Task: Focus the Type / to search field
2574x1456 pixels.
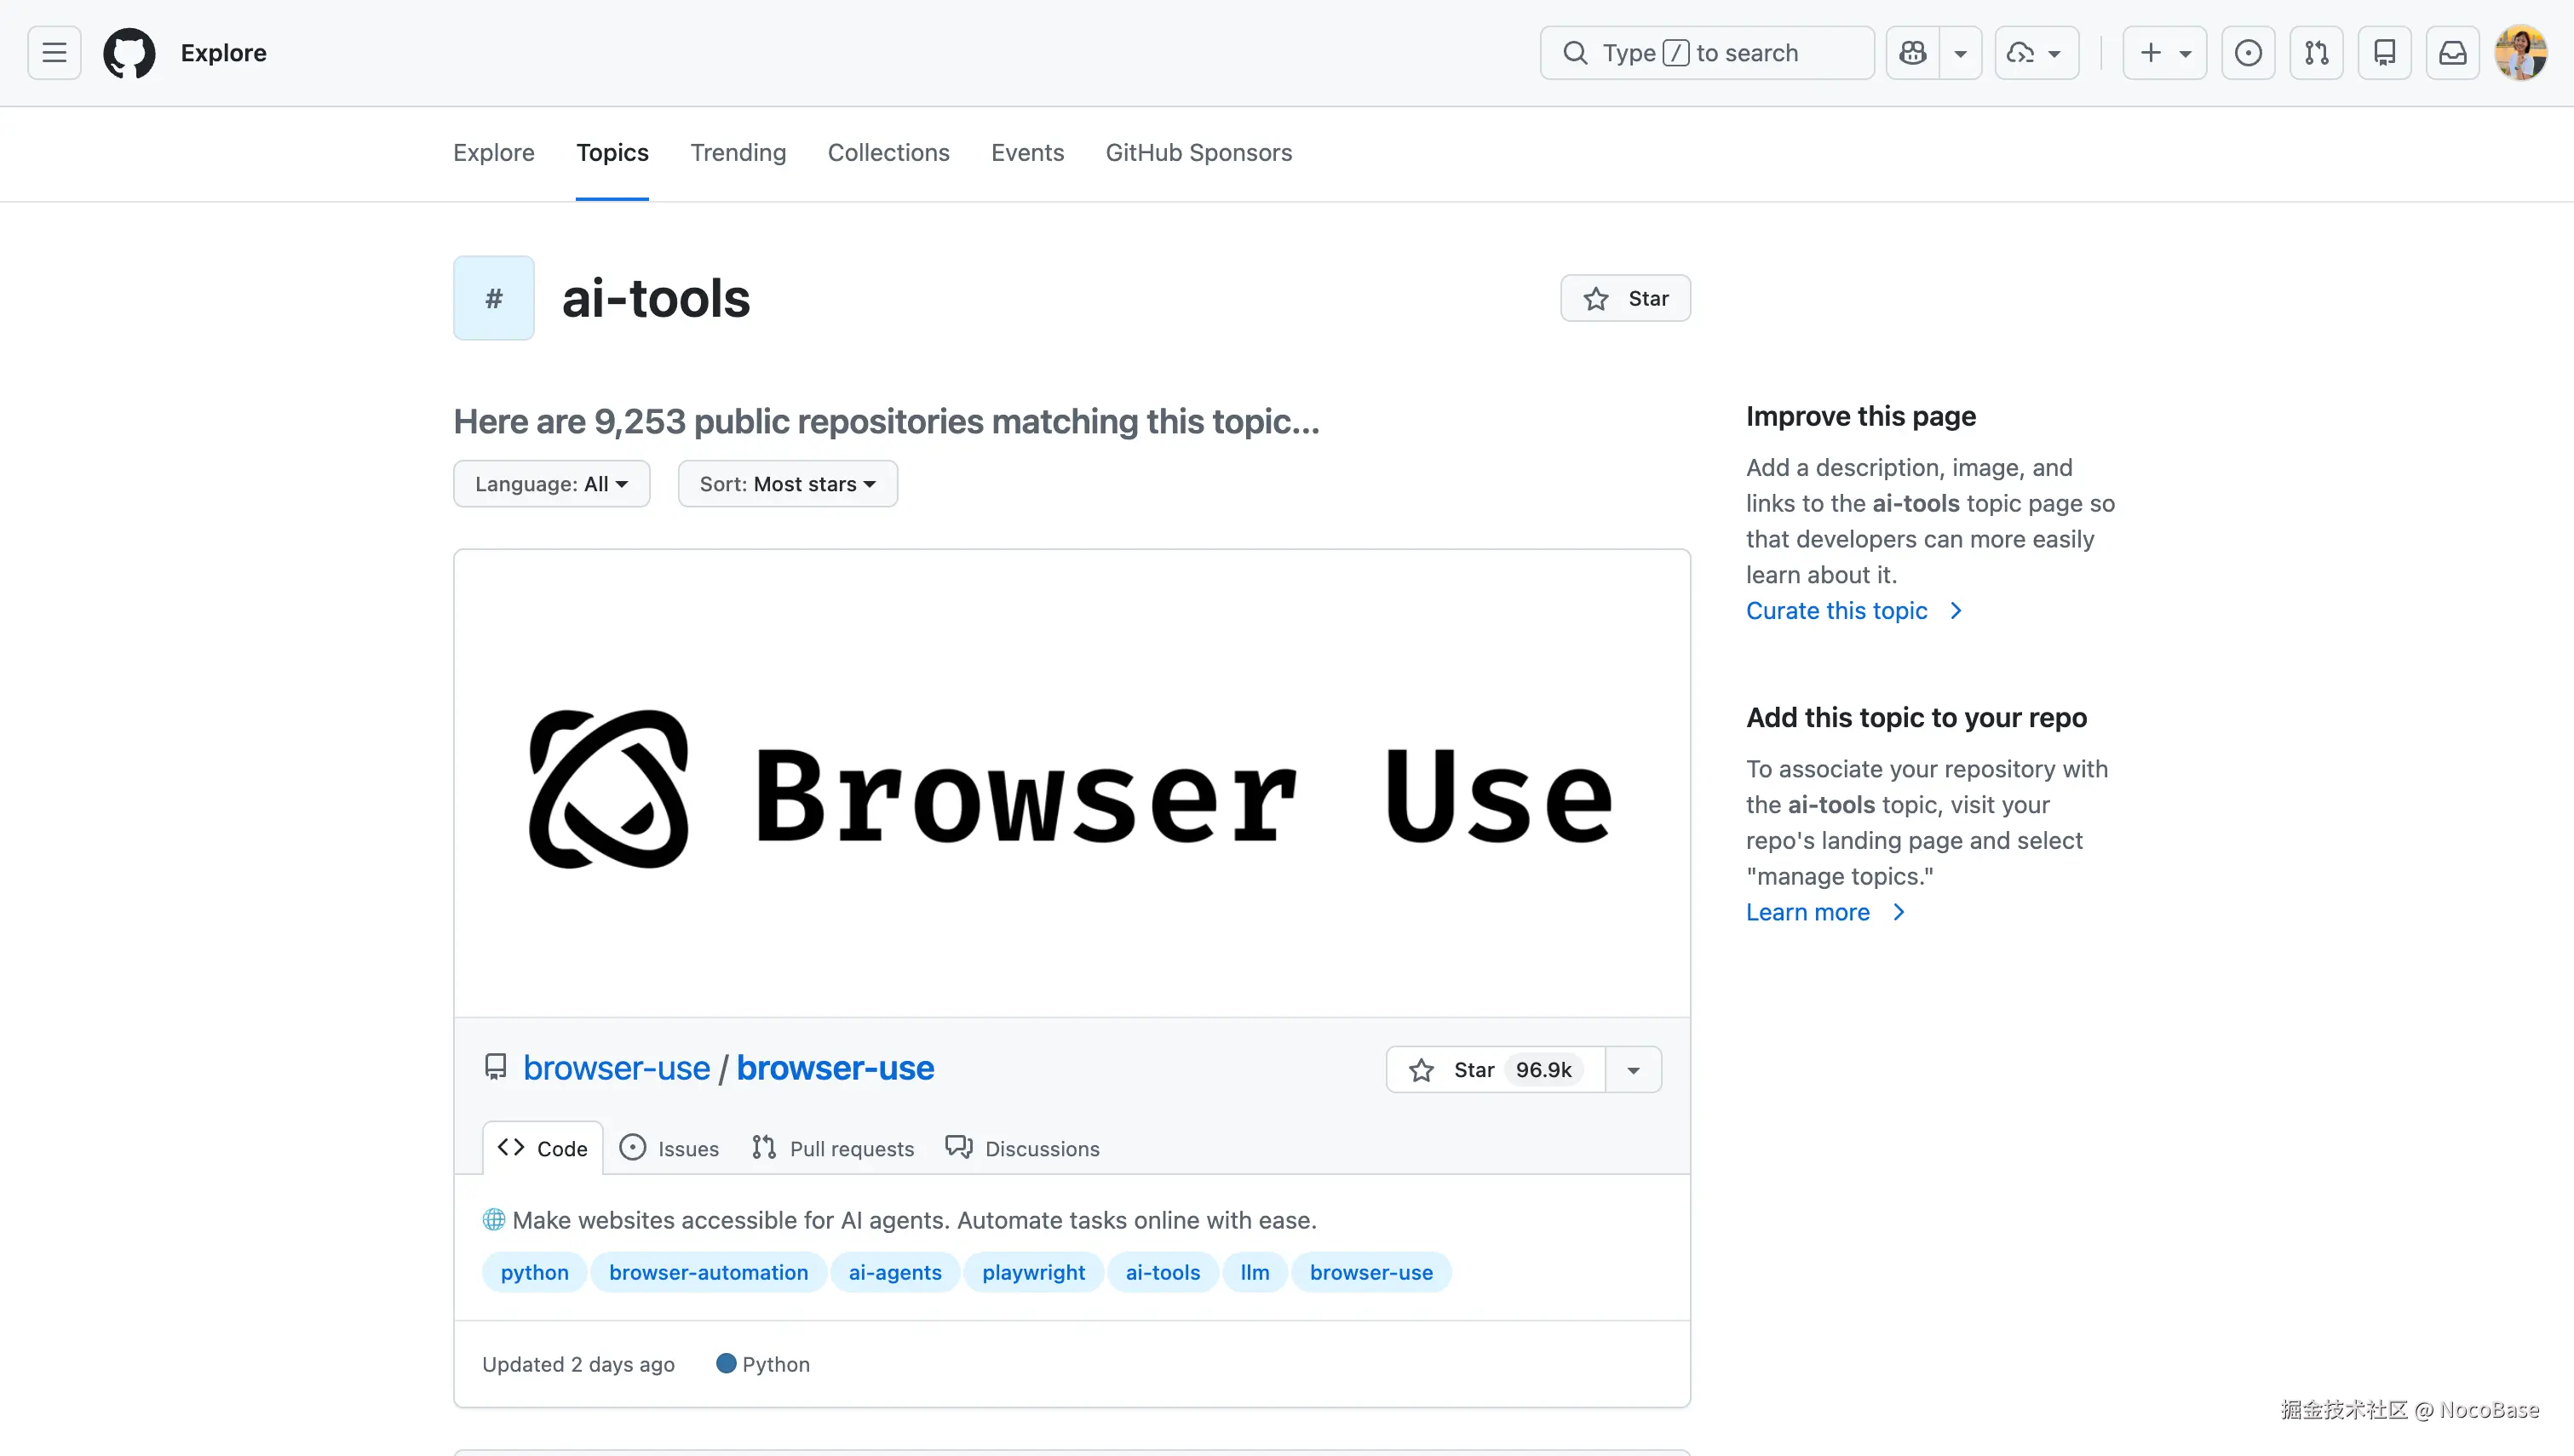Action: 1706,53
